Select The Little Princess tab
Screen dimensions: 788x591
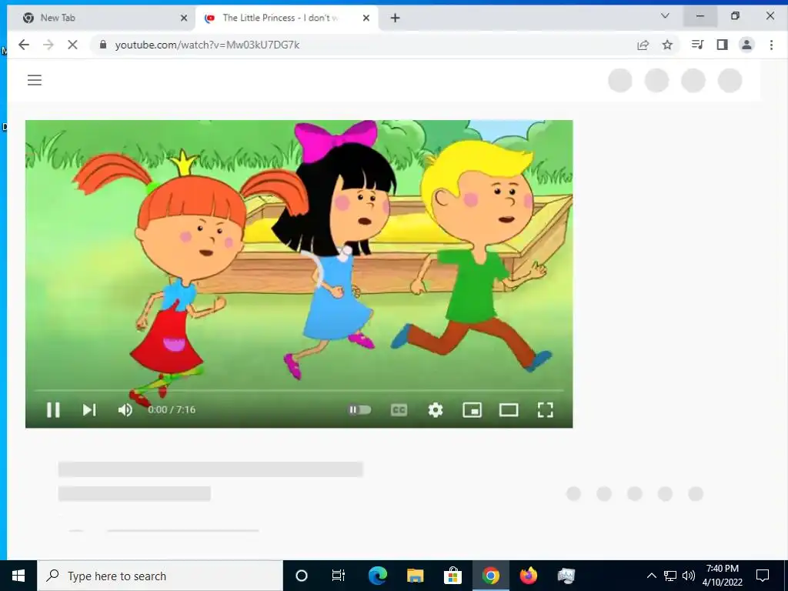tap(286, 18)
